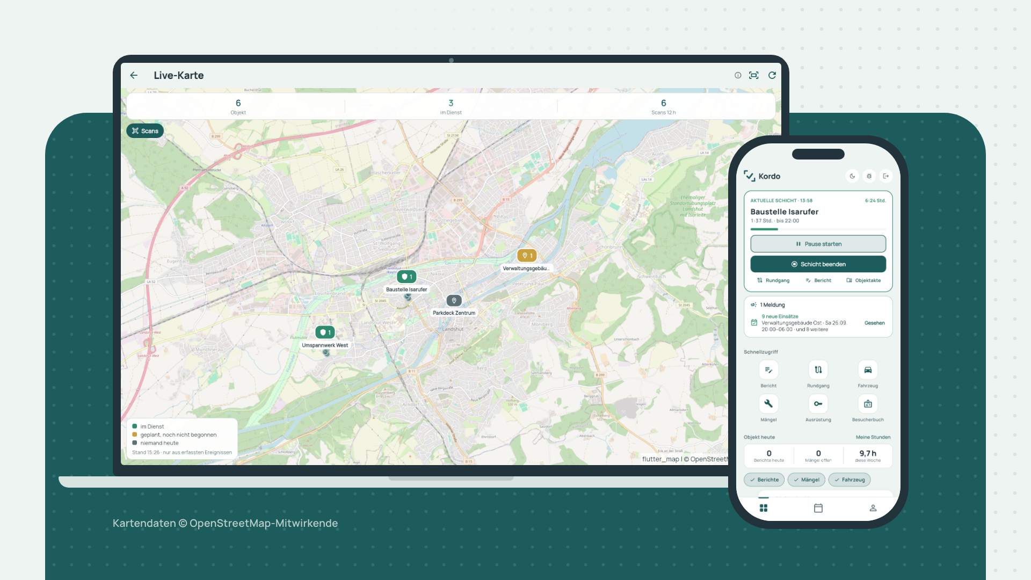This screenshot has height=580, width=1031.
Task: Open Ausrüstung key quick-access icon
Action: point(818,404)
